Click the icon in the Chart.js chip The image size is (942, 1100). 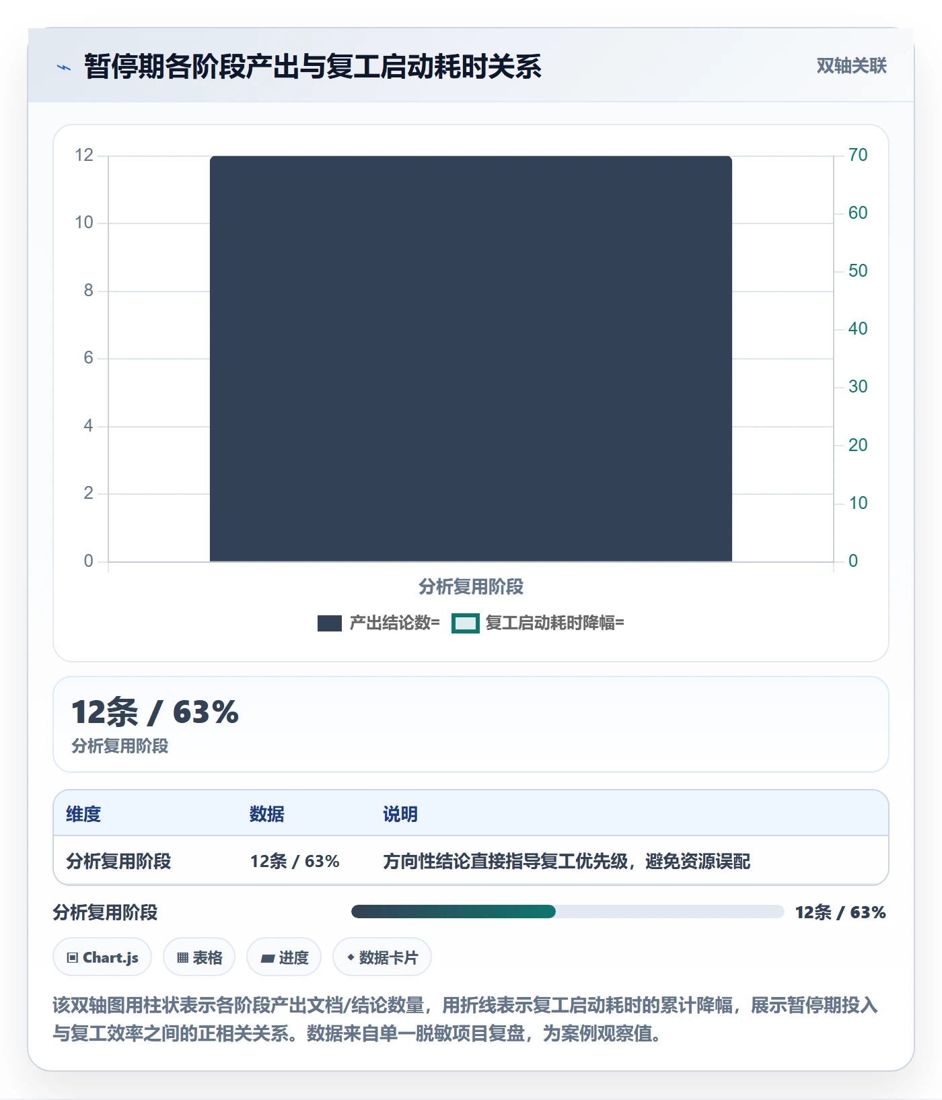73,958
